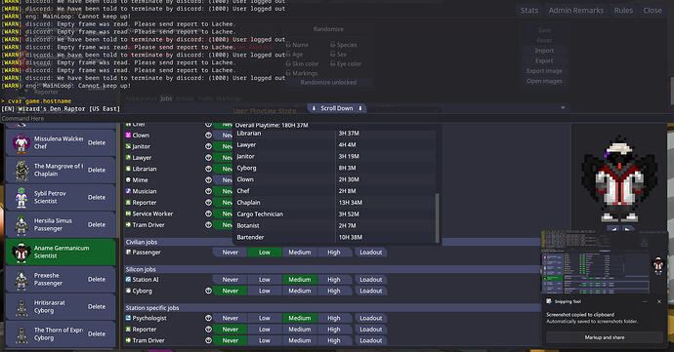
Task: Click the Chaplain 13H 34M playtime row
Action: [x=335, y=202]
